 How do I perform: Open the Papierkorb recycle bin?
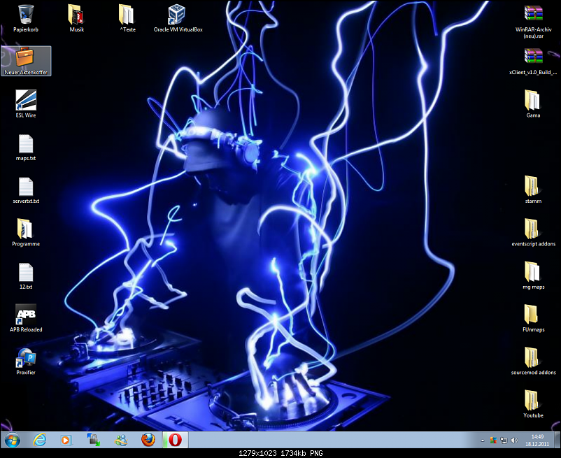click(26, 14)
